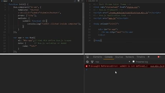The width and height of the screenshot is (165, 93).
Task: Open the Sources panel tab
Action: point(119,57)
